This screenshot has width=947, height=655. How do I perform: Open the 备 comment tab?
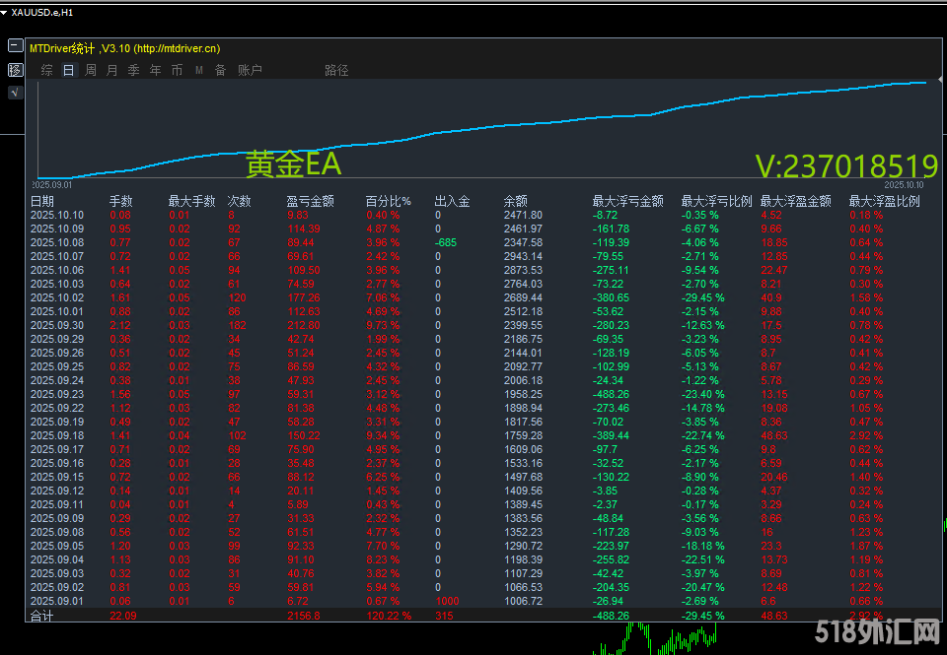coord(220,70)
